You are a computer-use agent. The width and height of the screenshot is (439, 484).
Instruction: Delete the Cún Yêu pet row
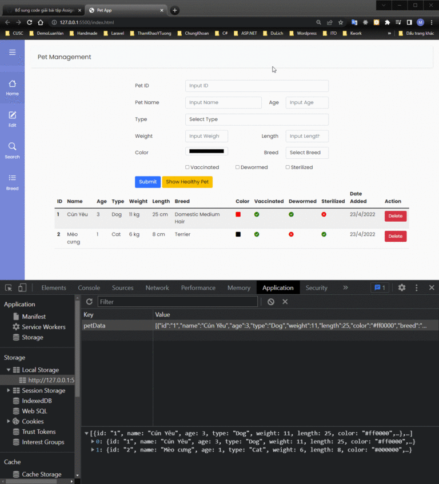(395, 216)
